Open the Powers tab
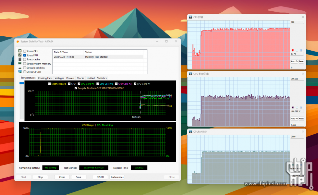The height and width of the screenshot is (195, 318). pos(70,78)
